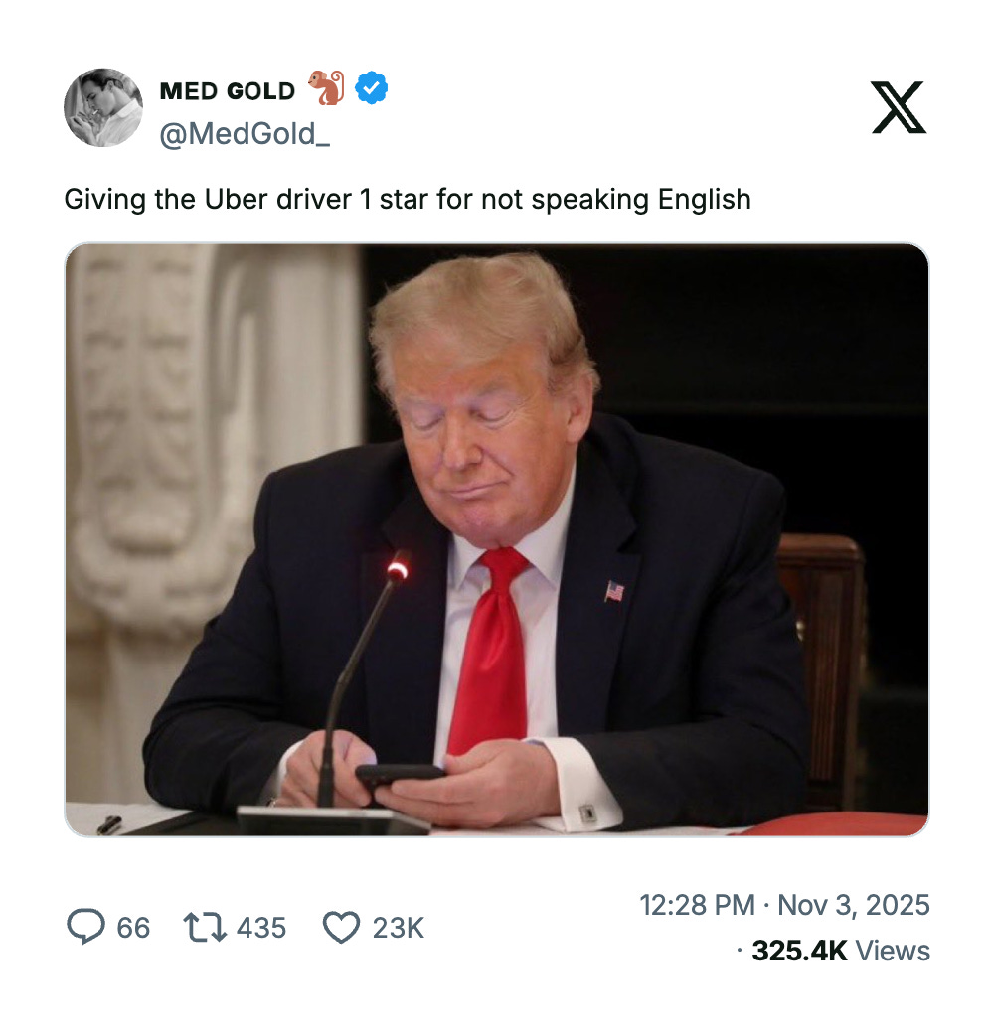Click the 66 replies count
Screen dimensions: 990x1033
click(x=133, y=928)
